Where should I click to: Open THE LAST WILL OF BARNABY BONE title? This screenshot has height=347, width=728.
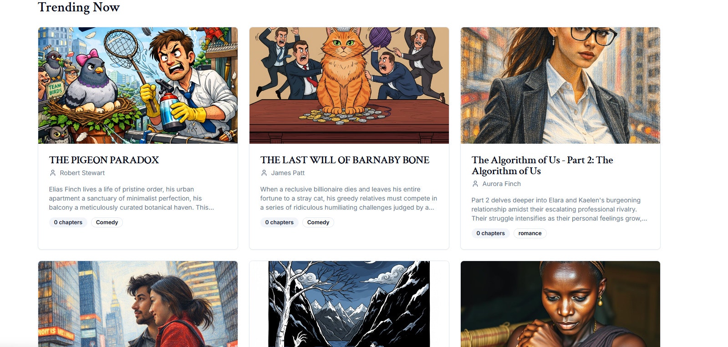coord(345,160)
